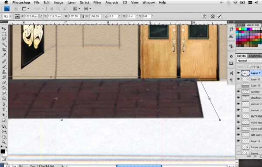Open the Layer menu
The height and width of the screenshot is (167, 262).
pos(72,3)
